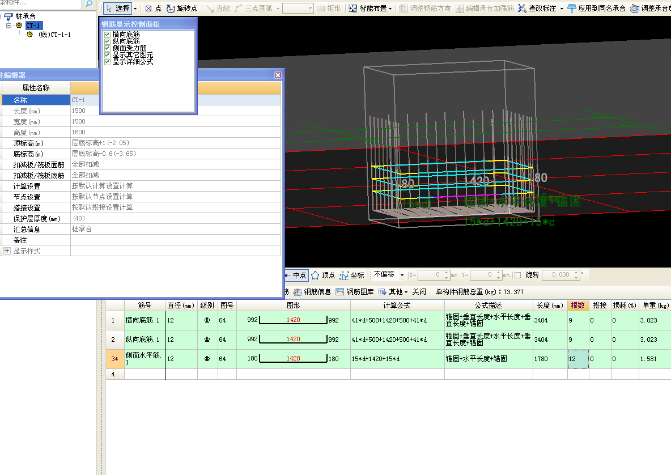Activate the 选择 (select) tool
Screen dimensions: 671x475
[118, 8]
